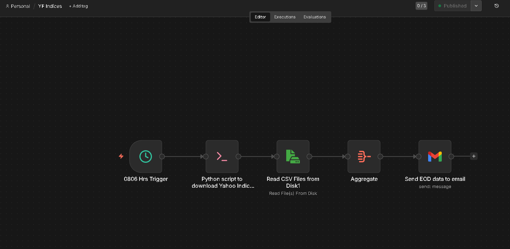Viewport: 510px width, 249px height.
Task: Open the Aggregate node
Action: click(364, 156)
